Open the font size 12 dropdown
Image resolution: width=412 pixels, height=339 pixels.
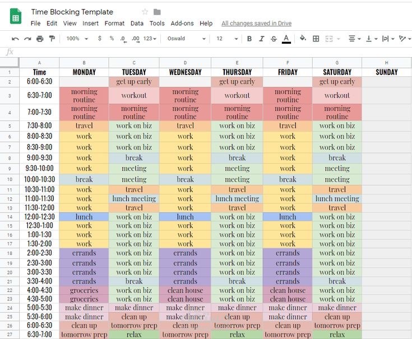[227, 39]
